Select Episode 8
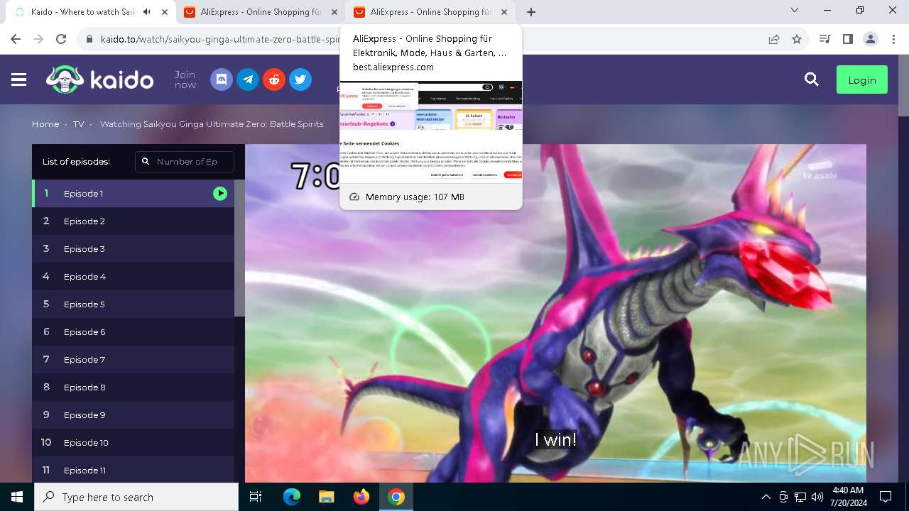909x511 pixels. click(133, 387)
